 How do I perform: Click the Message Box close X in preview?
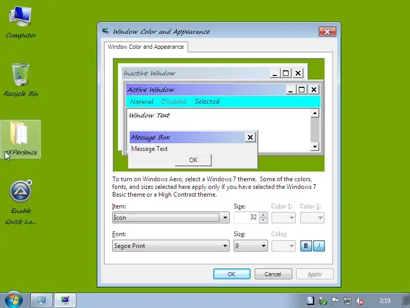pyautogui.click(x=250, y=137)
